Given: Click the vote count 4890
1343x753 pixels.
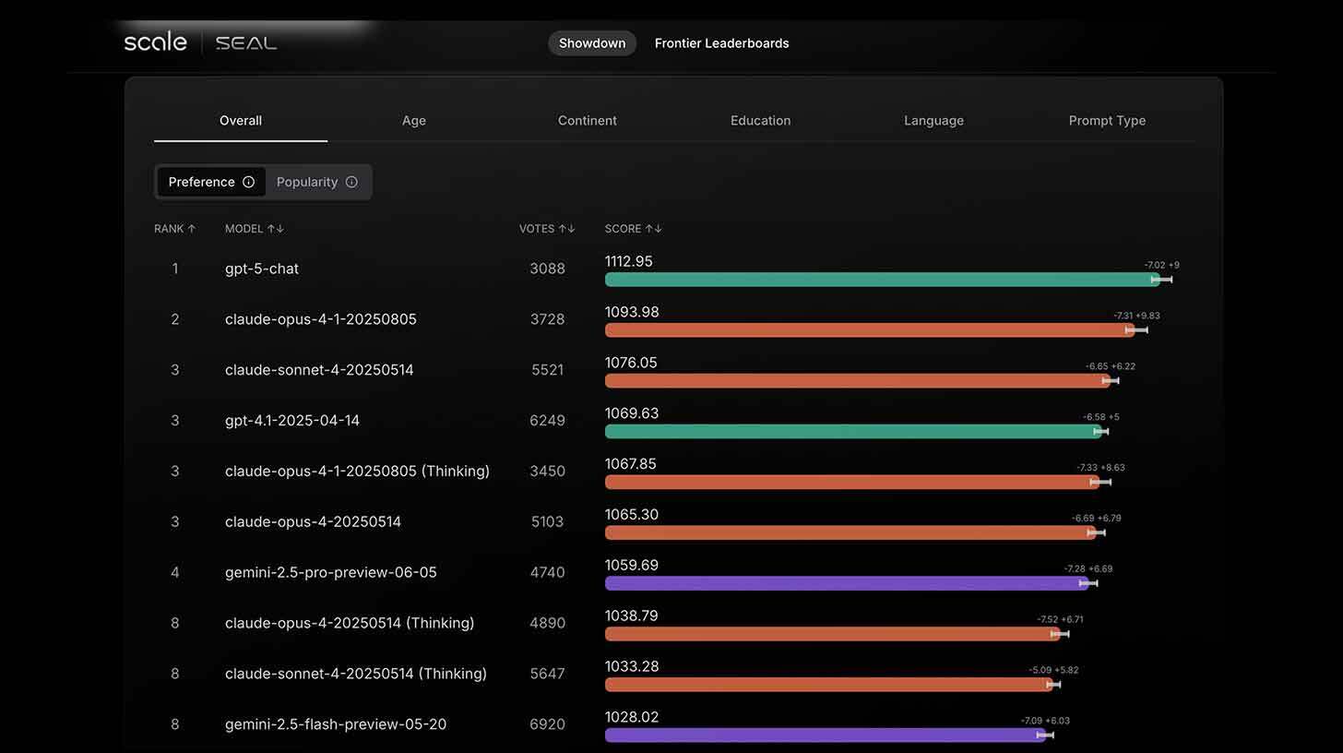Looking at the screenshot, I should [547, 624].
